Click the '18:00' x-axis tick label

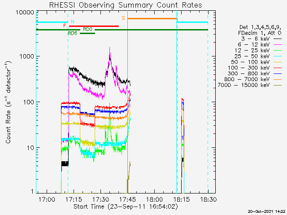click(154, 199)
